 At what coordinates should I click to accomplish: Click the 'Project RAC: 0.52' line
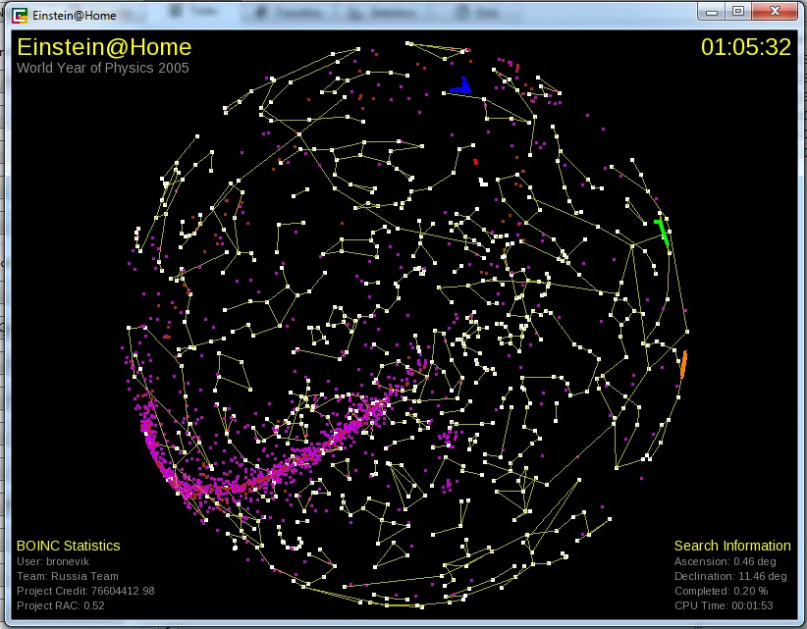point(61,605)
